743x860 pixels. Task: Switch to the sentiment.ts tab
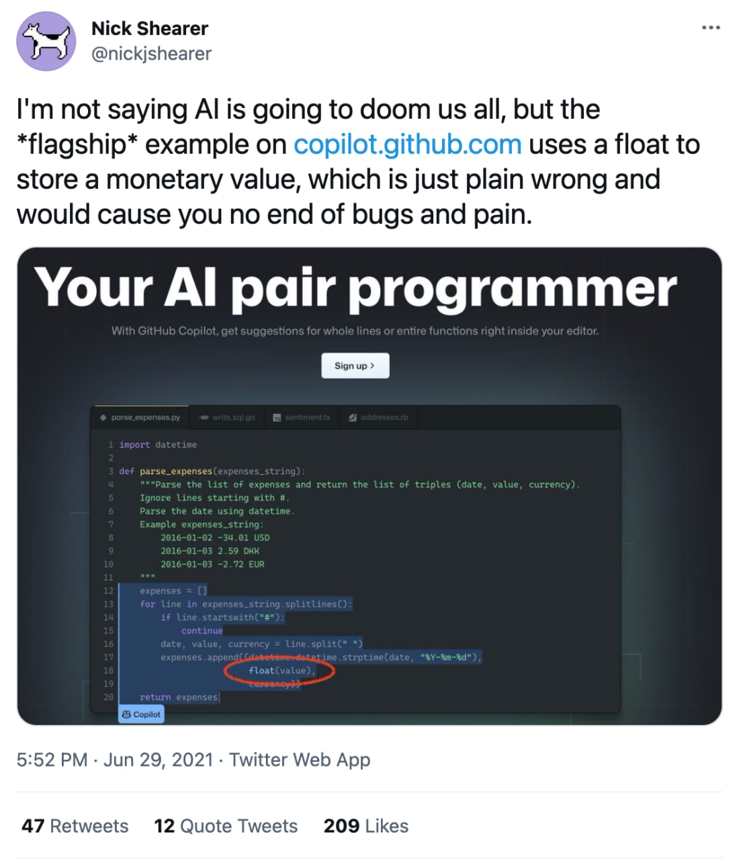click(x=302, y=417)
